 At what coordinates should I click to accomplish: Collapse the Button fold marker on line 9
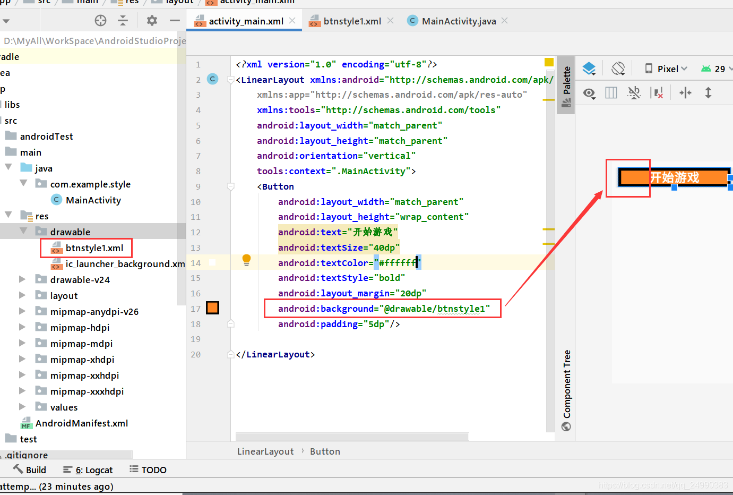230,187
